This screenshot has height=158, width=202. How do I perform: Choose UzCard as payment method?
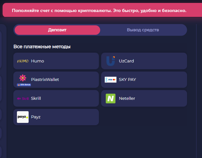(x=126, y=61)
